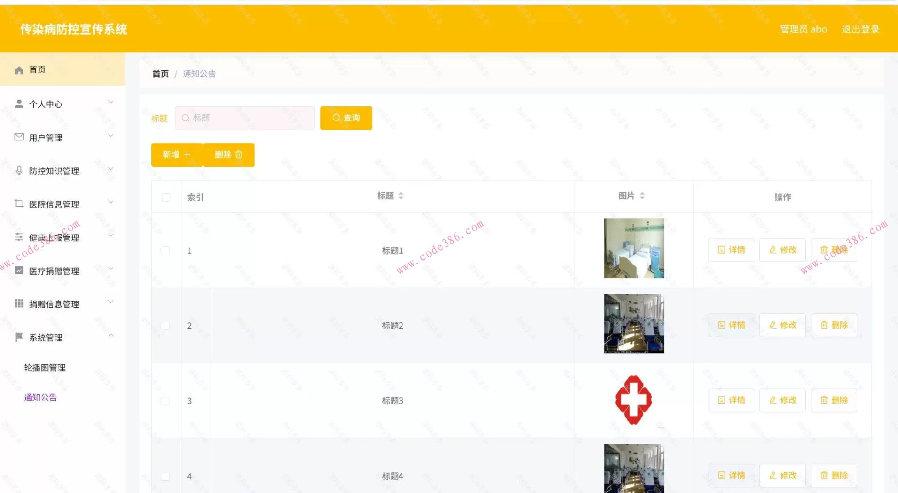Image resolution: width=898 pixels, height=493 pixels.
Task: Click the magnifier icon in 标题 search field
Action: coord(185,118)
